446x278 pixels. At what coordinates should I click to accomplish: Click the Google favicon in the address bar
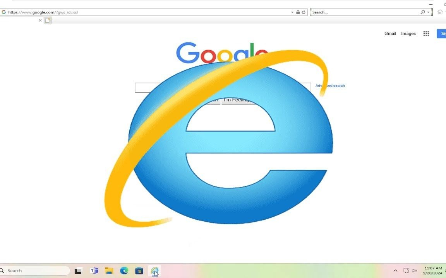pyautogui.click(x=4, y=12)
